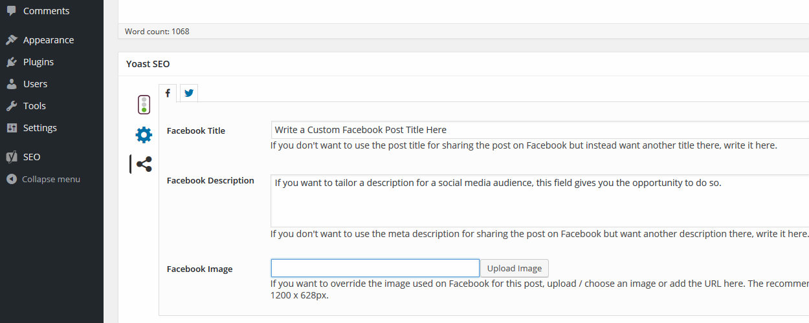The image size is (809, 323).
Task: Open the Yoast social share tab
Action: coord(144,164)
